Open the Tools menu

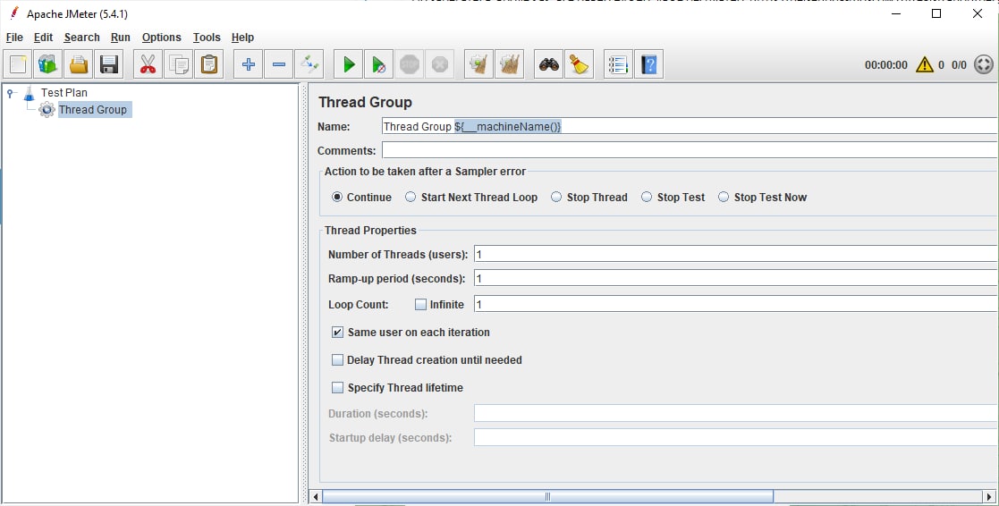(x=207, y=38)
